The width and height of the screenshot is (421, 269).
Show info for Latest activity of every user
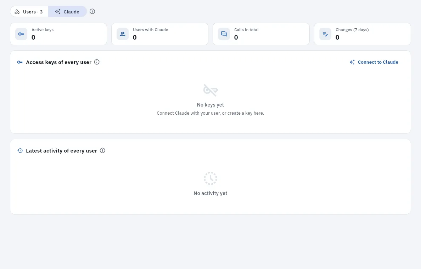coord(102,150)
